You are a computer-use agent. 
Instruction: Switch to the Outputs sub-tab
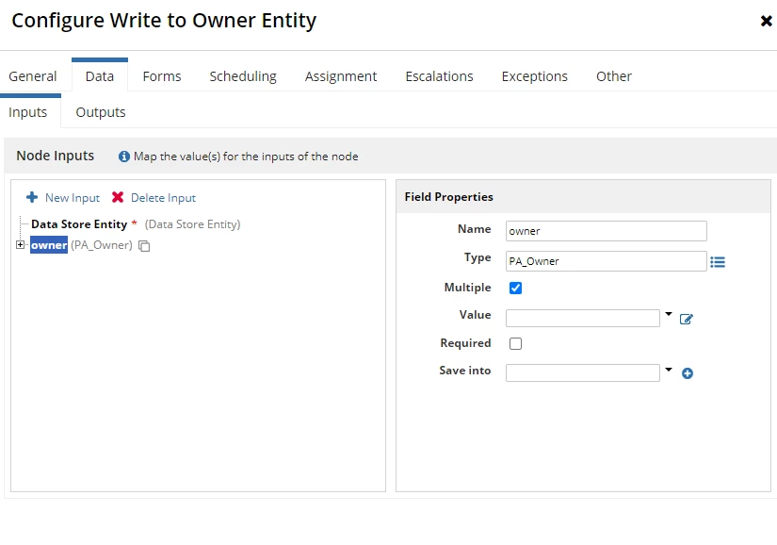coord(101,112)
